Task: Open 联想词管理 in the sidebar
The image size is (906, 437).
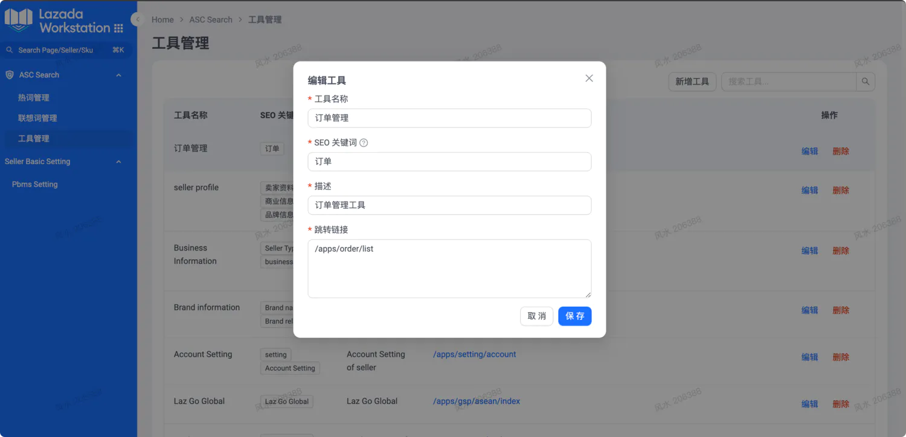Action: pyautogui.click(x=37, y=118)
